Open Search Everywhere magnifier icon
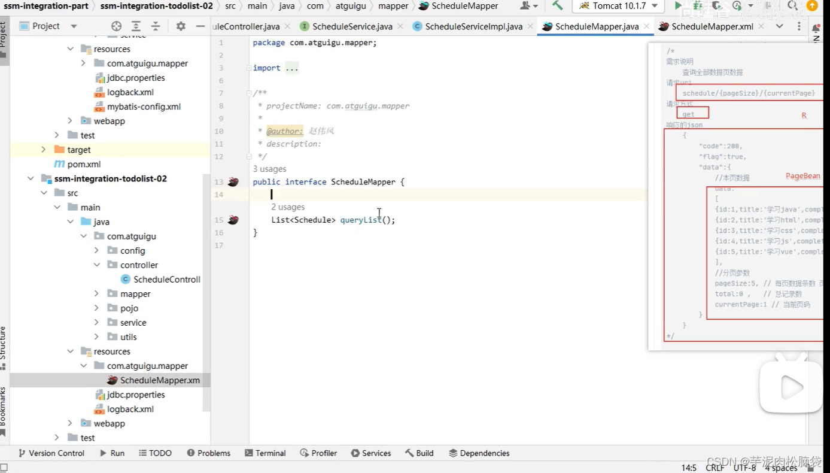The image size is (830, 473). pyautogui.click(x=792, y=5)
